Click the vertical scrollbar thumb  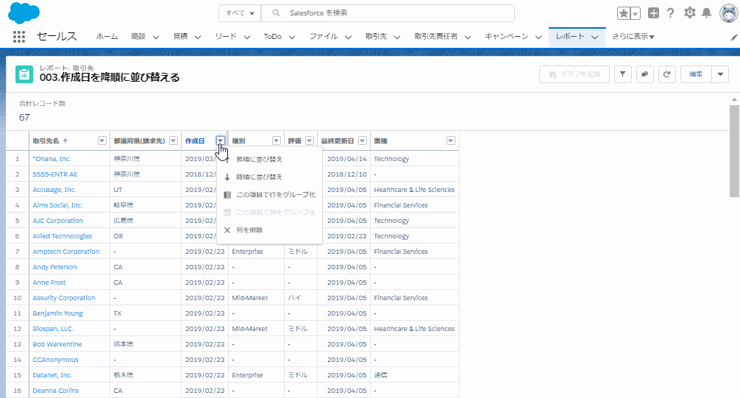[x=734, y=151]
